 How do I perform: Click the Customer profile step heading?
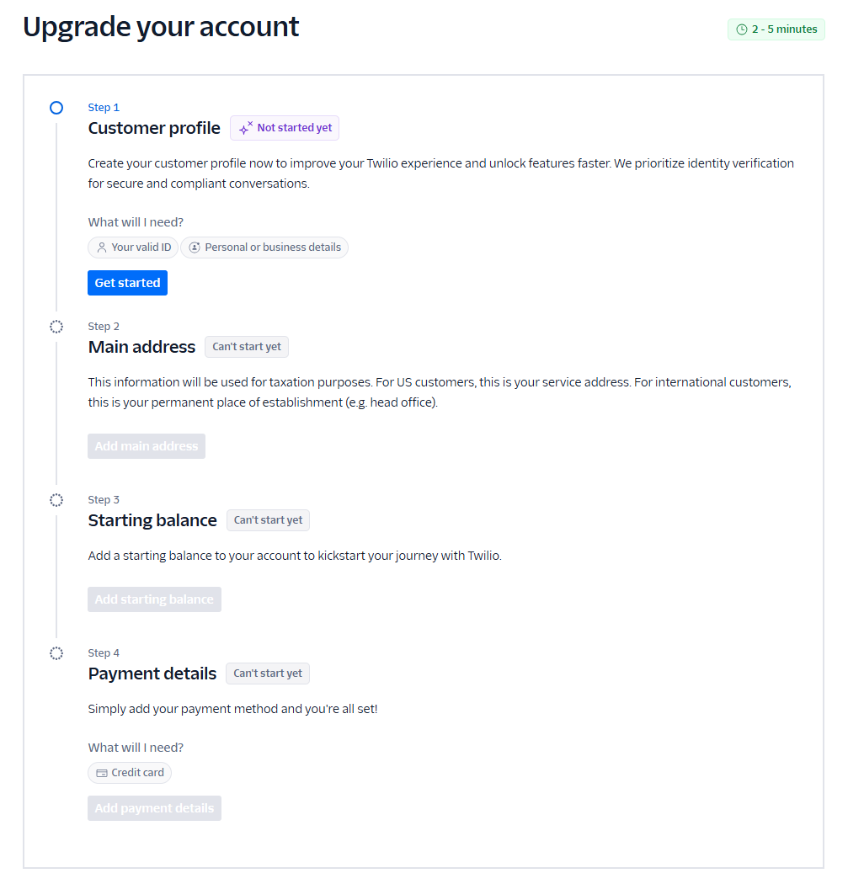tap(154, 128)
